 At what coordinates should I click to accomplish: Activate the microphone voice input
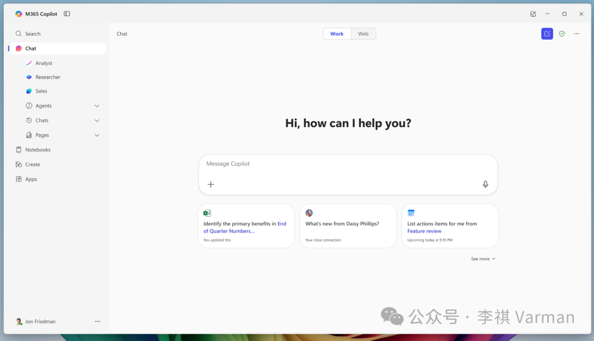(x=485, y=184)
